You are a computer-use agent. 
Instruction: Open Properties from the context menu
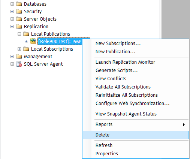click(136, 154)
